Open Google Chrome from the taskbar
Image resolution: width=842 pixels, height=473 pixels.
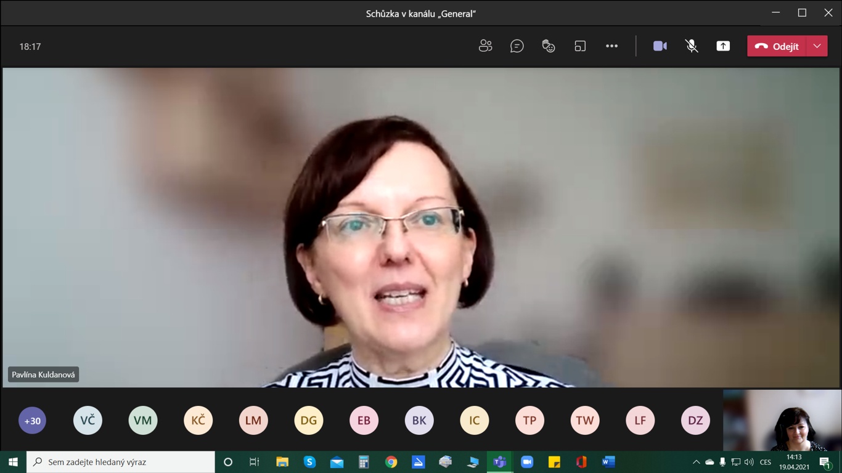point(391,462)
